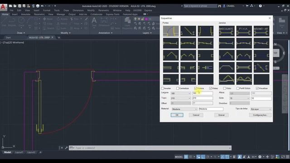Toggle lineweight display icon in status bar

click(235, 157)
